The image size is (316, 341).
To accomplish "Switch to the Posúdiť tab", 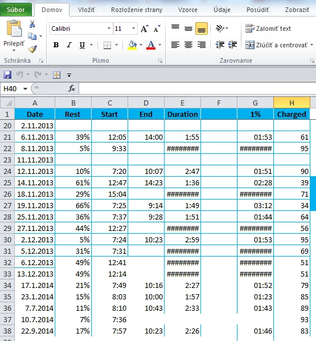I will [x=258, y=10].
